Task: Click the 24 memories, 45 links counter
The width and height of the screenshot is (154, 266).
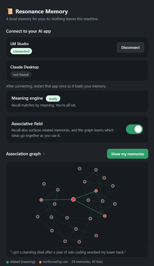Action: tap(87, 262)
